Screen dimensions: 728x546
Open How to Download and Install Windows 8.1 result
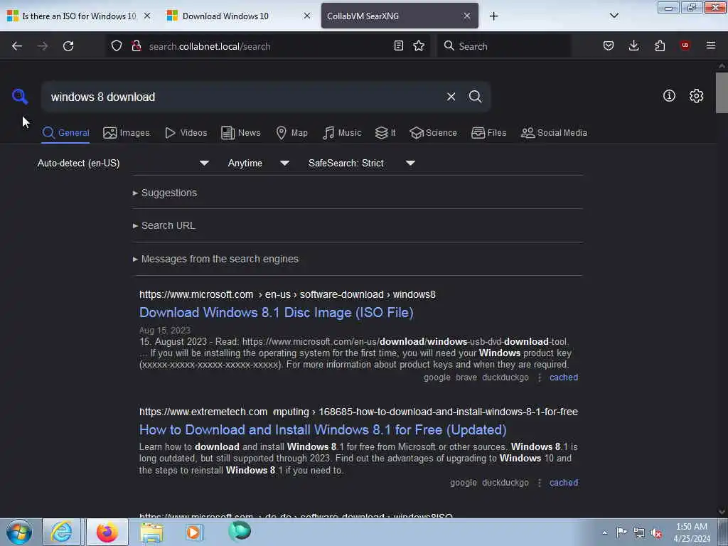point(323,430)
